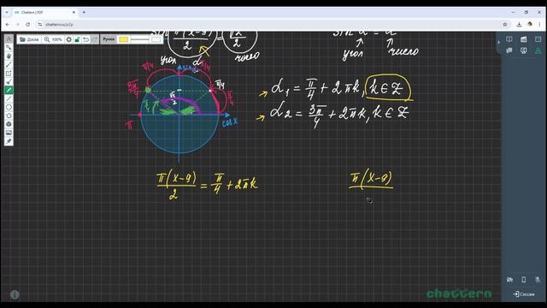
Task: Select the Chattern browser tab
Action: [x=44, y=12]
